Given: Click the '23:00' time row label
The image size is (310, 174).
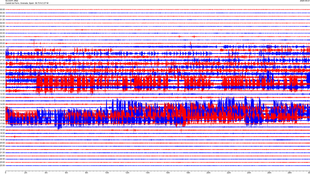Looking at the screenshot, I should tap(2, 162).
